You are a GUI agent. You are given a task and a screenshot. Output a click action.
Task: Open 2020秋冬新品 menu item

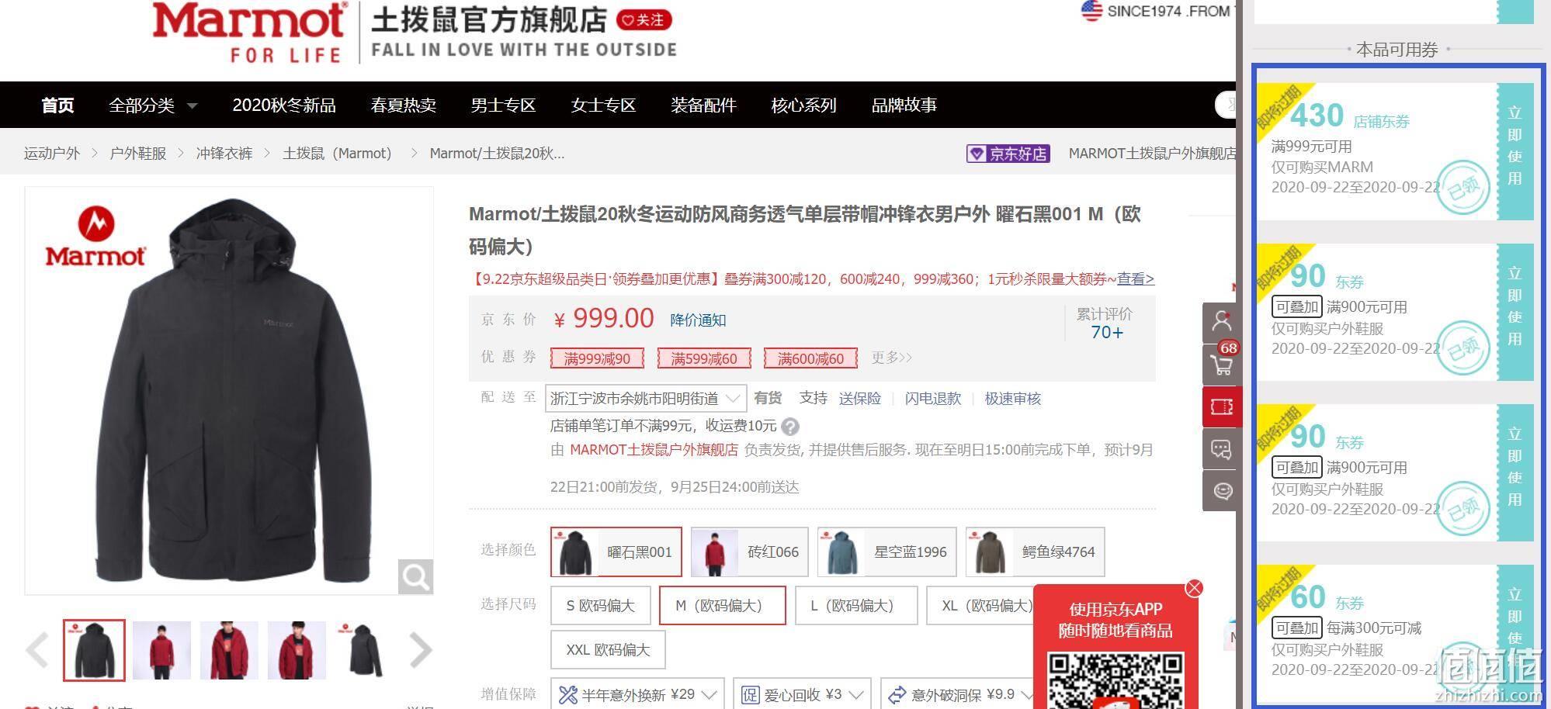(x=284, y=105)
